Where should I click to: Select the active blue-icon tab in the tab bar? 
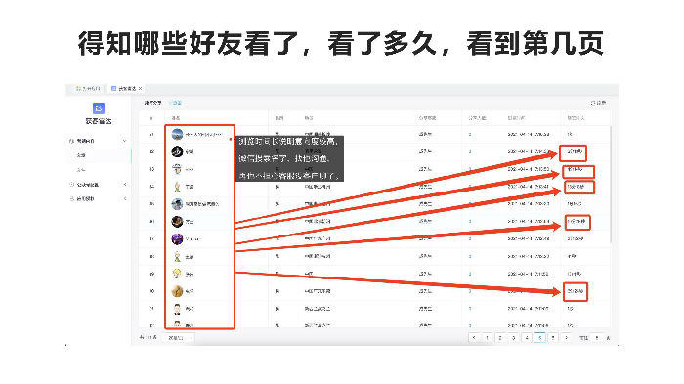[124, 89]
